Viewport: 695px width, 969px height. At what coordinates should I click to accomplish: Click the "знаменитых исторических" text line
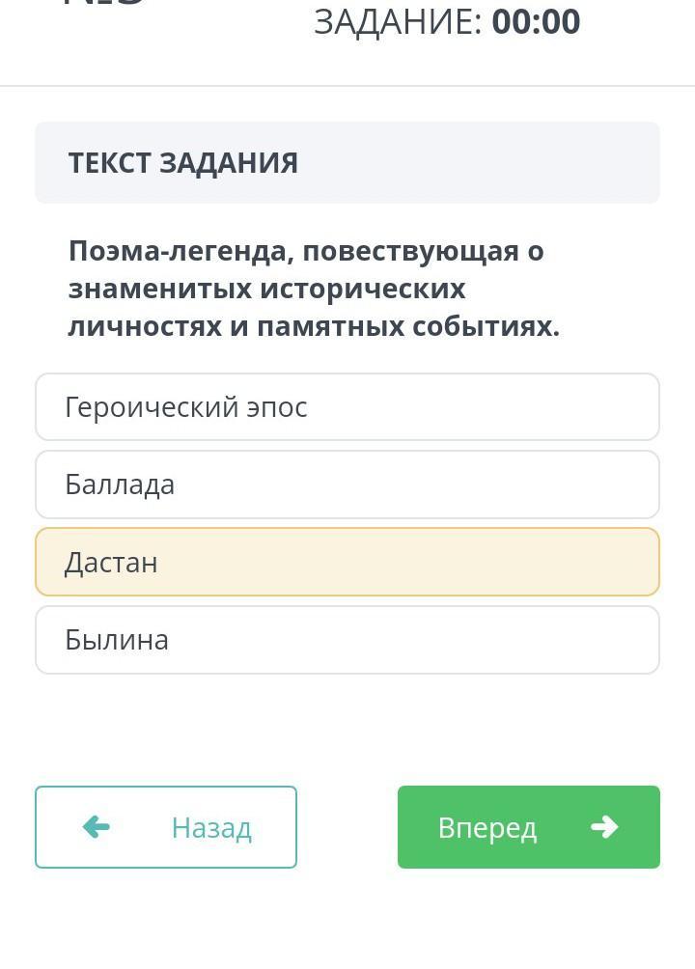(x=266, y=289)
